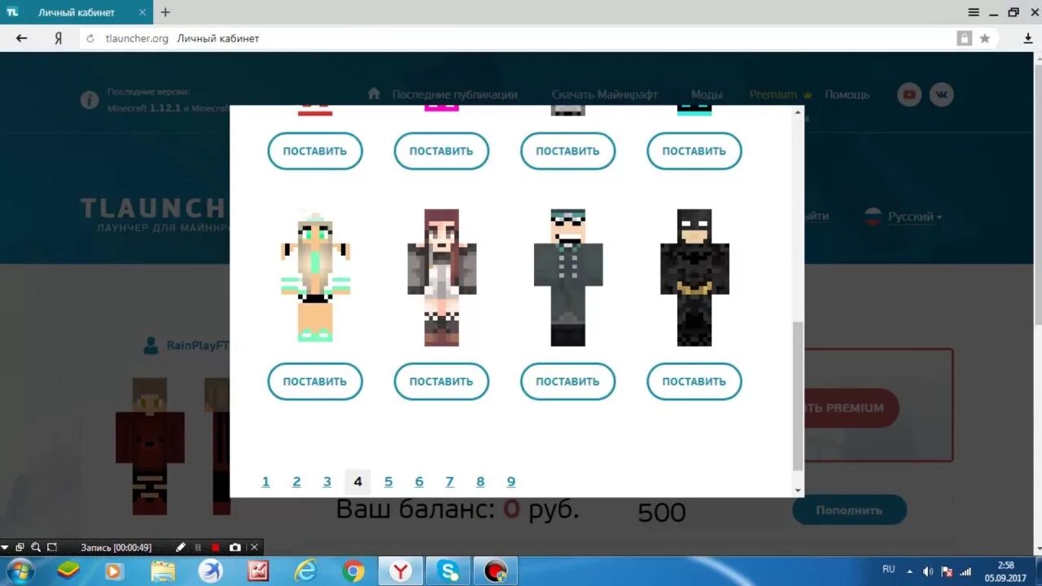The image size is (1042, 586).
Task: Click ПОСТАВИТЬ under the cut-off red-footed skin
Action: tap(315, 151)
